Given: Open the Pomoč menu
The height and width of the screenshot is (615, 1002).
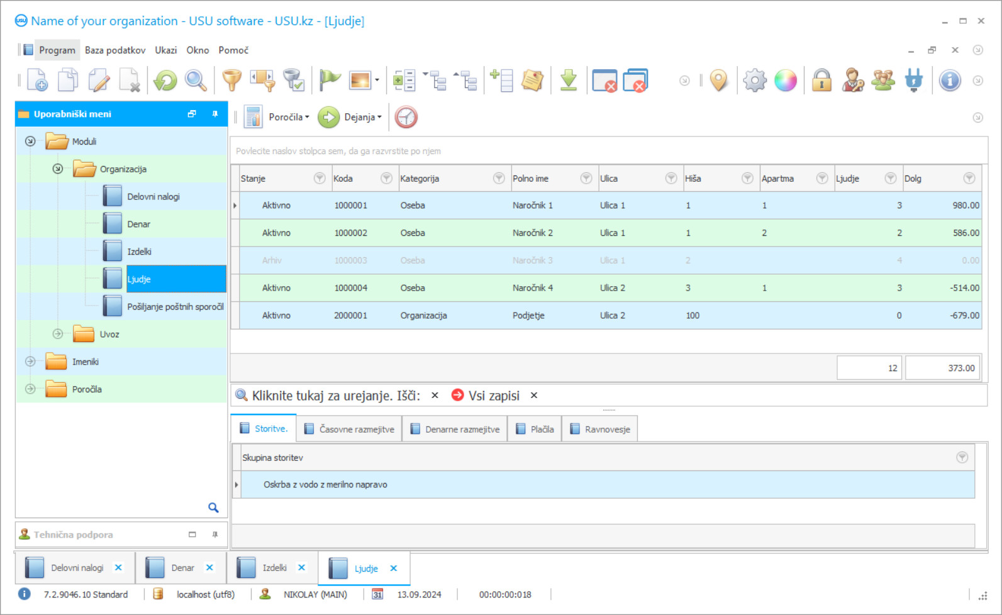Looking at the screenshot, I should pos(233,50).
